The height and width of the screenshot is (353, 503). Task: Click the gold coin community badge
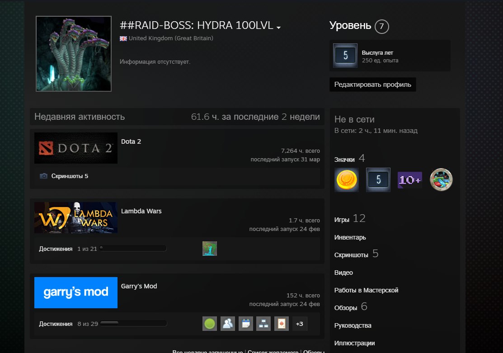pos(347,180)
